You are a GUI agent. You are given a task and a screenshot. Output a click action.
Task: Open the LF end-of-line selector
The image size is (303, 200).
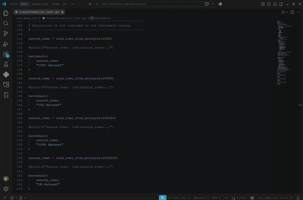tap(226, 198)
